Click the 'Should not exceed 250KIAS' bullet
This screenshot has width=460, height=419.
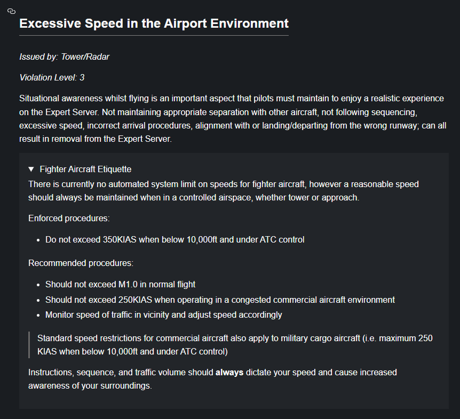click(x=220, y=299)
